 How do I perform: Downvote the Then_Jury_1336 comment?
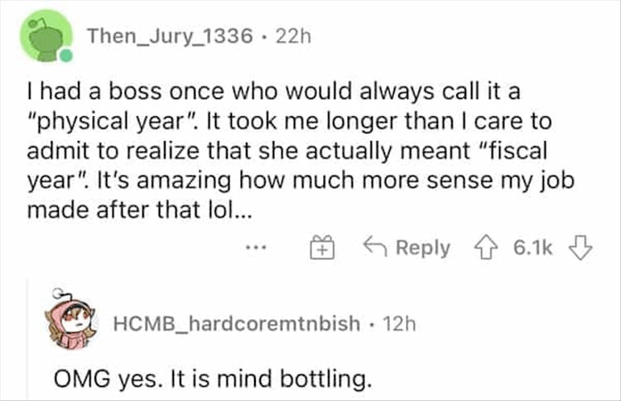583,248
